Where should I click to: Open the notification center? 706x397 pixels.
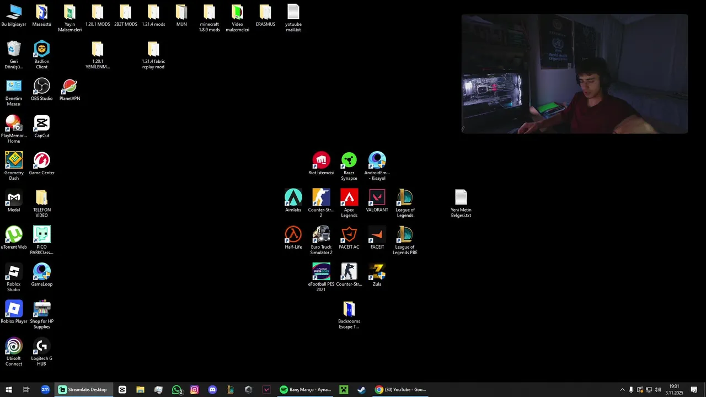pyautogui.click(x=694, y=390)
